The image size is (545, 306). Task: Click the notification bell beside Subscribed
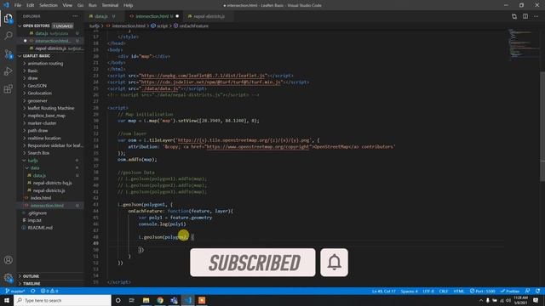point(334,263)
